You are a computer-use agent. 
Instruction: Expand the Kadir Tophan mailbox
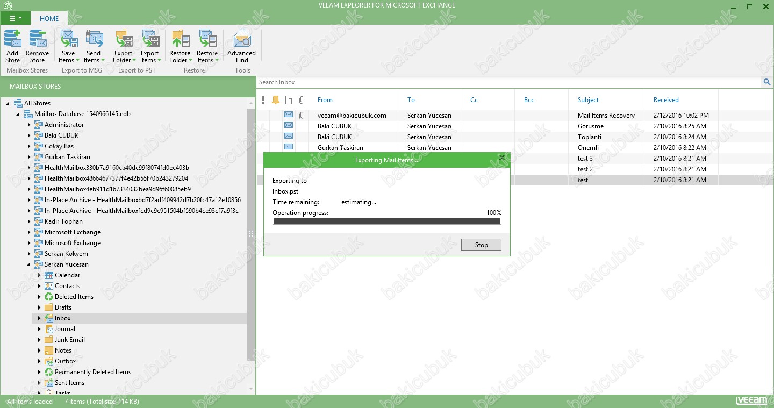click(x=29, y=221)
